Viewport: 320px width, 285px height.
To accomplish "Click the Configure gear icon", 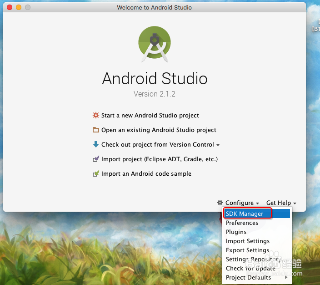I will click(220, 203).
